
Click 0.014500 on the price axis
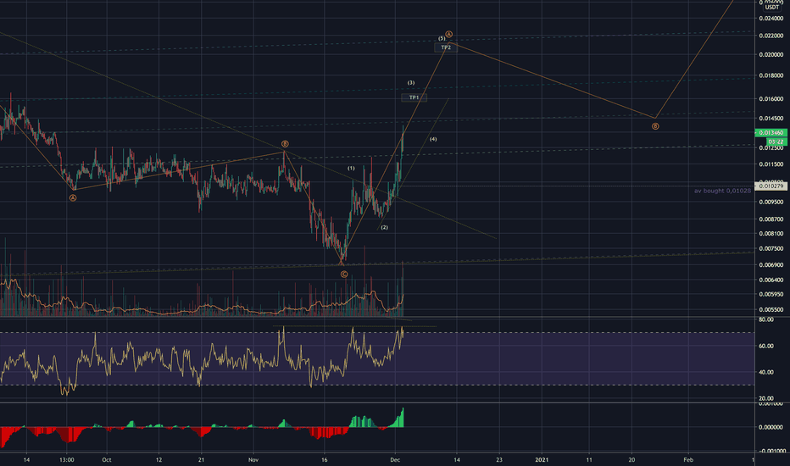(771, 119)
